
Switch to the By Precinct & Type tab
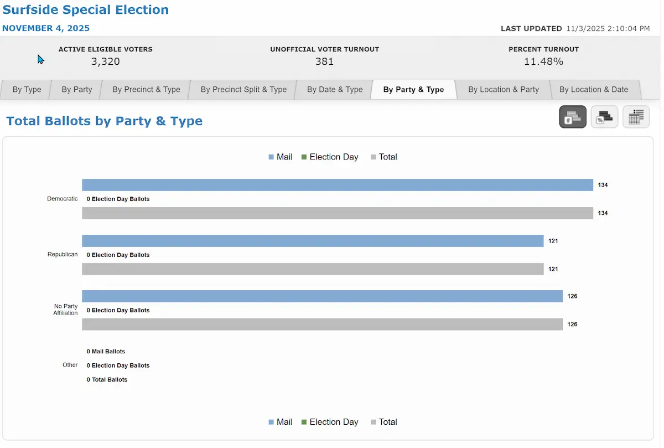(x=146, y=90)
